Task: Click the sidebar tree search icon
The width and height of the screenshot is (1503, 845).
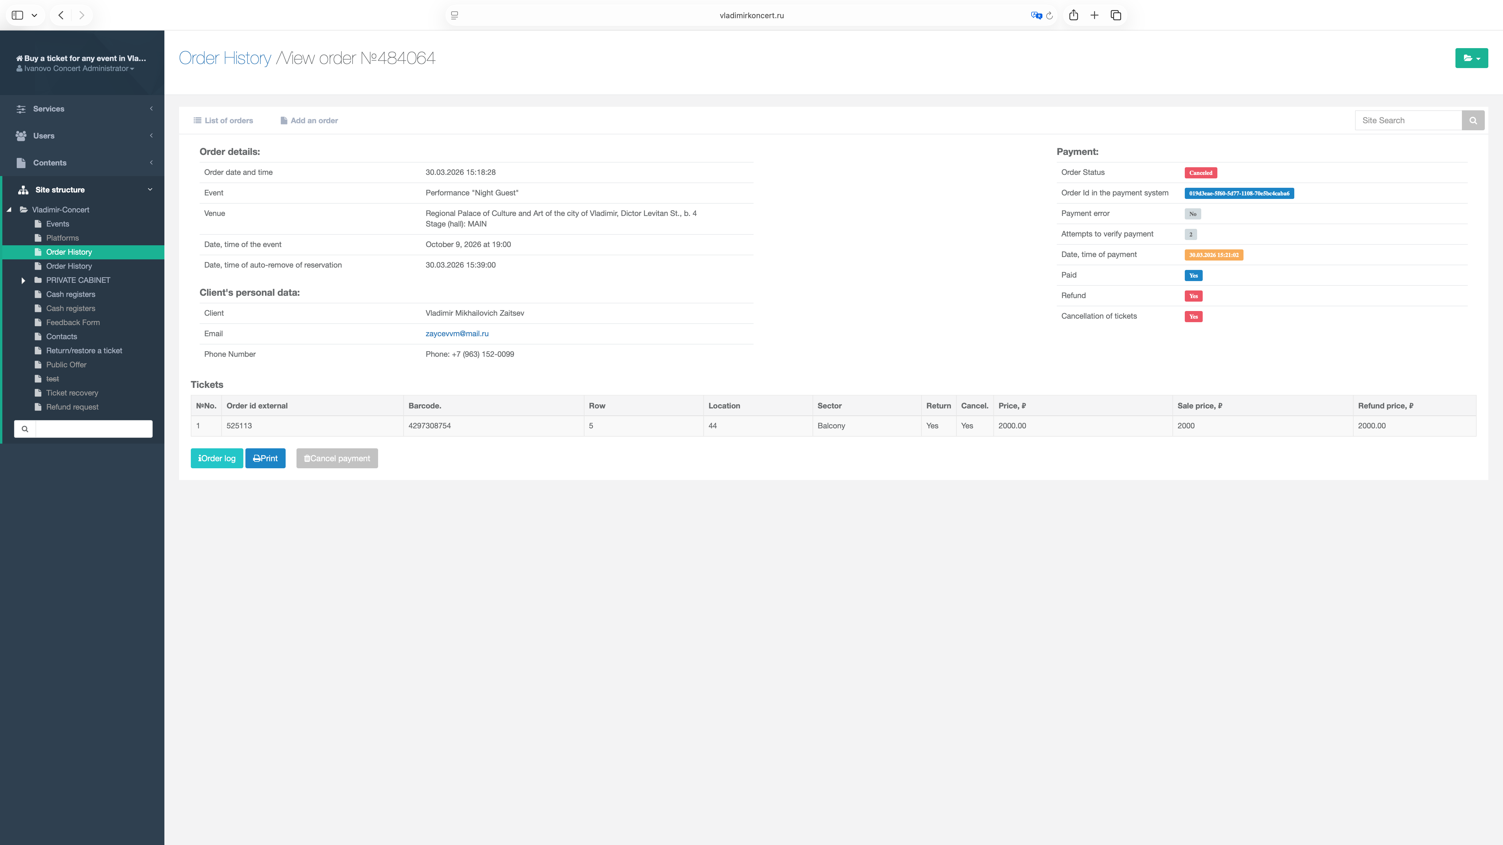Action: 25,429
